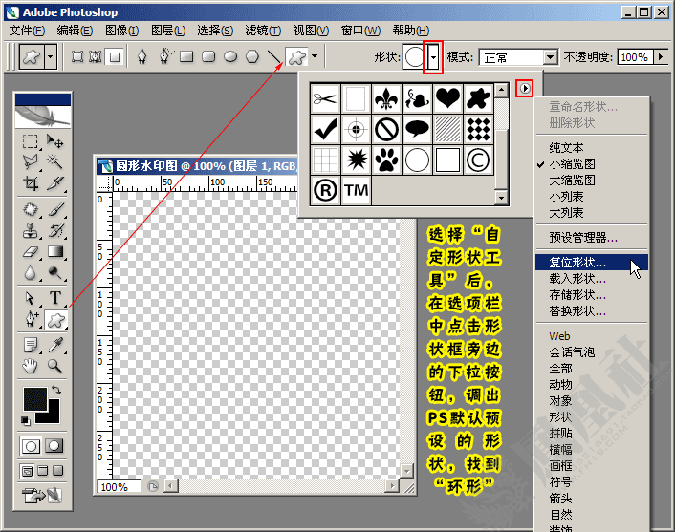Open the Mode 正常 dropdown

point(550,57)
